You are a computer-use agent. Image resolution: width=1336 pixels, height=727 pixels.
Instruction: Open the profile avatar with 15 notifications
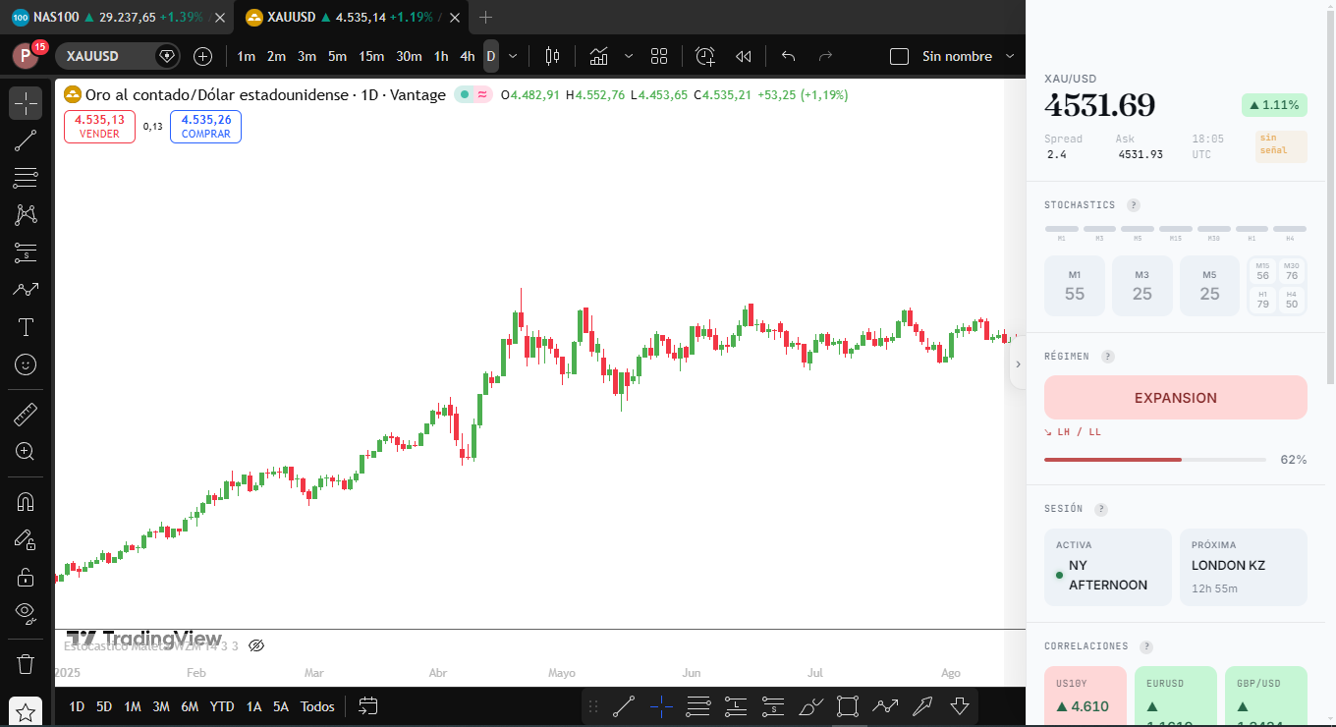coord(26,56)
